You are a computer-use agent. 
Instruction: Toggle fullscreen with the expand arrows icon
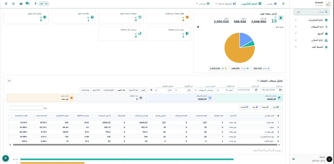pos(6,4)
